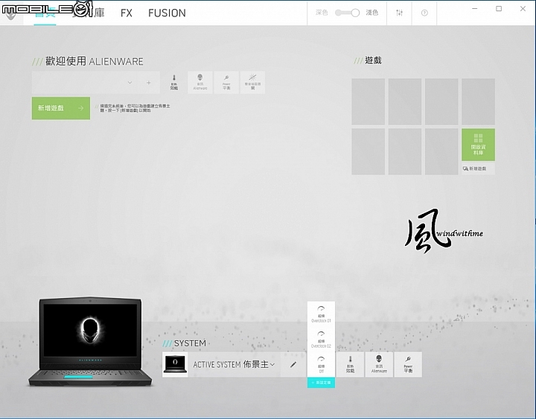The image size is (536, 419).
Task: Choose Overclock 02 profile
Action: 321,340
